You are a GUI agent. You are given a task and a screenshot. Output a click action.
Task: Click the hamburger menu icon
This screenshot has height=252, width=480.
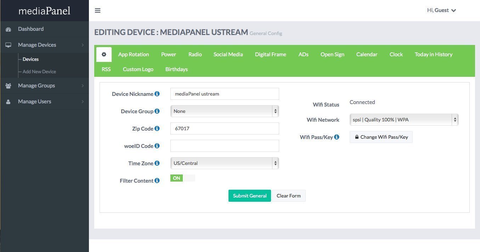click(98, 10)
